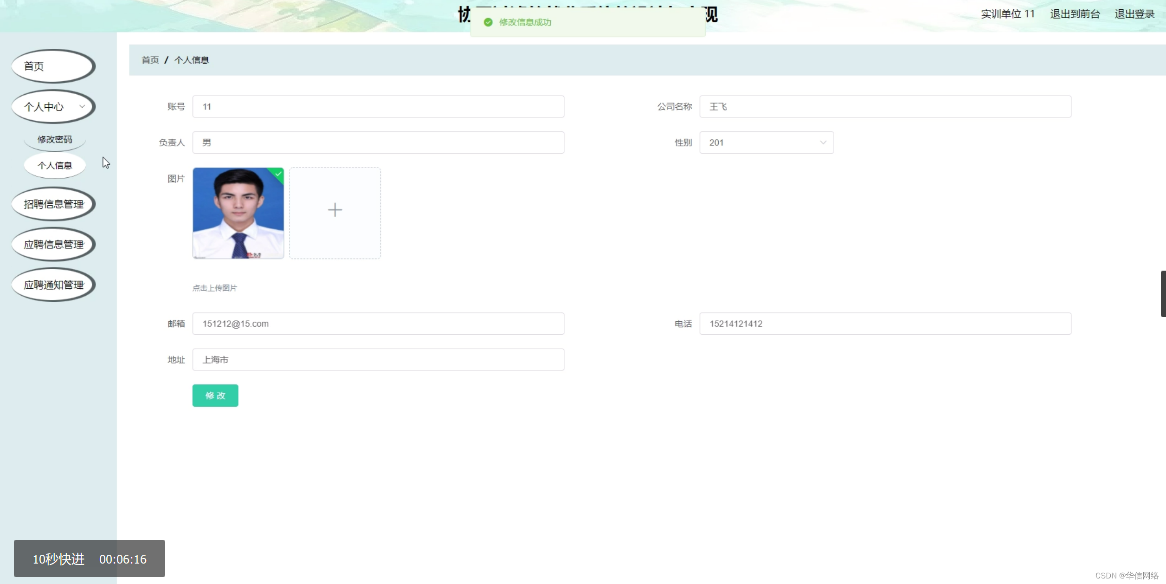Click 退出到前台 link in header
The image size is (1166, 584).
(1075, 14)
